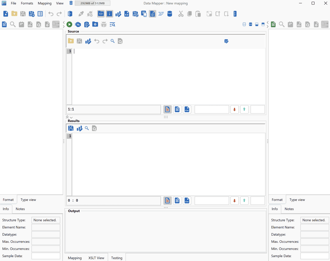Click the bar chart with pencil icon
This screenshot has width=330, height=261.
click(118, 14)
